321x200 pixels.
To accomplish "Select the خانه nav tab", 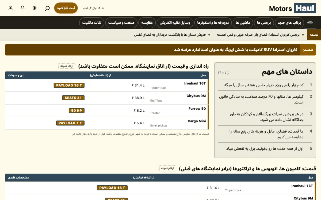I will [310, 23].
